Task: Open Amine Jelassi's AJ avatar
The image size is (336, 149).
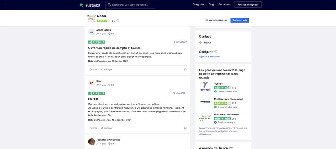Action: pyautogui.click(x=91, y=32)
